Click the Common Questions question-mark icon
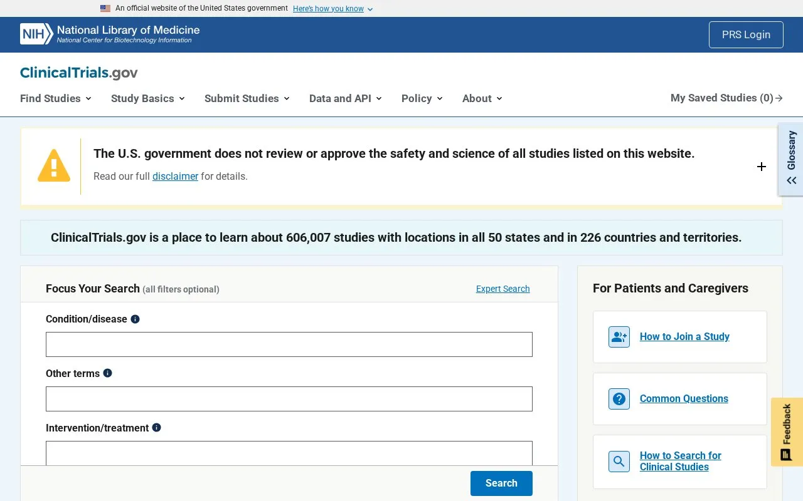Viewport: 803px width, 501px height. click(619, 399)
